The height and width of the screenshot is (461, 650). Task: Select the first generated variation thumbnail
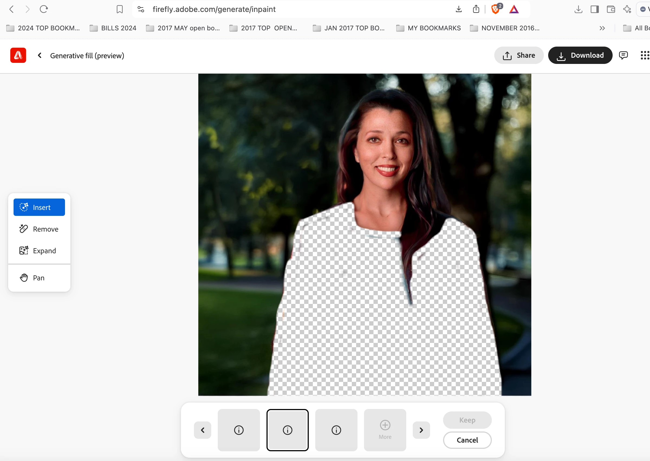(x=239, y=430)
